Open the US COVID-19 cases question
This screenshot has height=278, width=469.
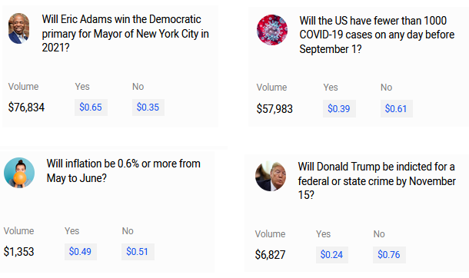(377, 35)
